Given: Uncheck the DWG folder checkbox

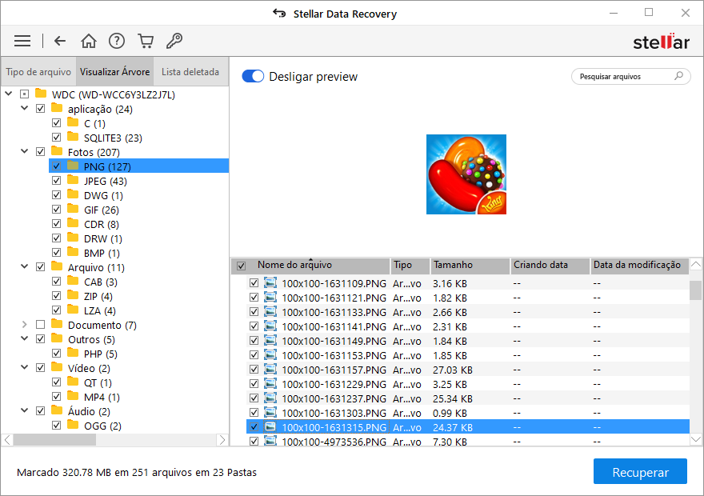Looking at the screenshot, I should click(56, 195).
